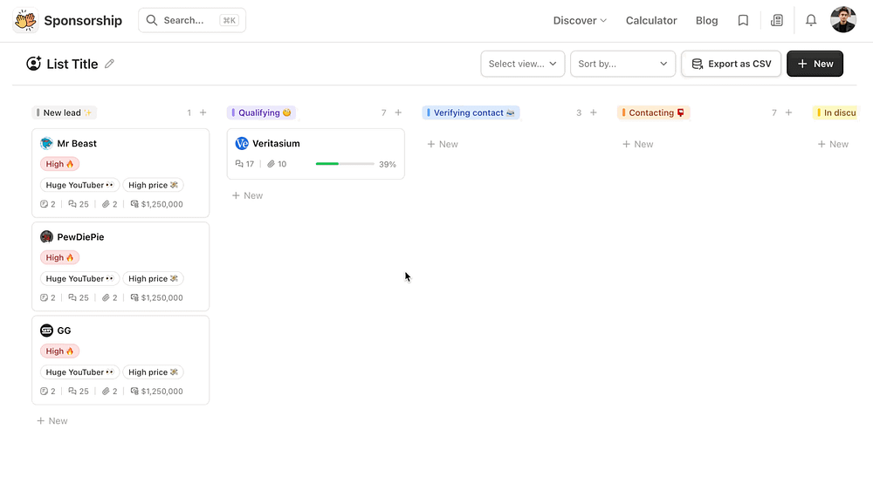Focus the Search input field
Viewport: 873px width, 491px height.
(192, 20)
